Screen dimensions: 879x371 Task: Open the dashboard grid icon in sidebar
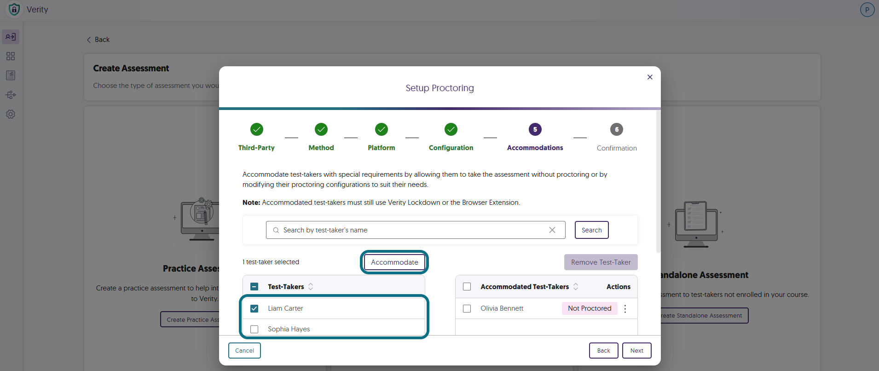pos(11,56)
